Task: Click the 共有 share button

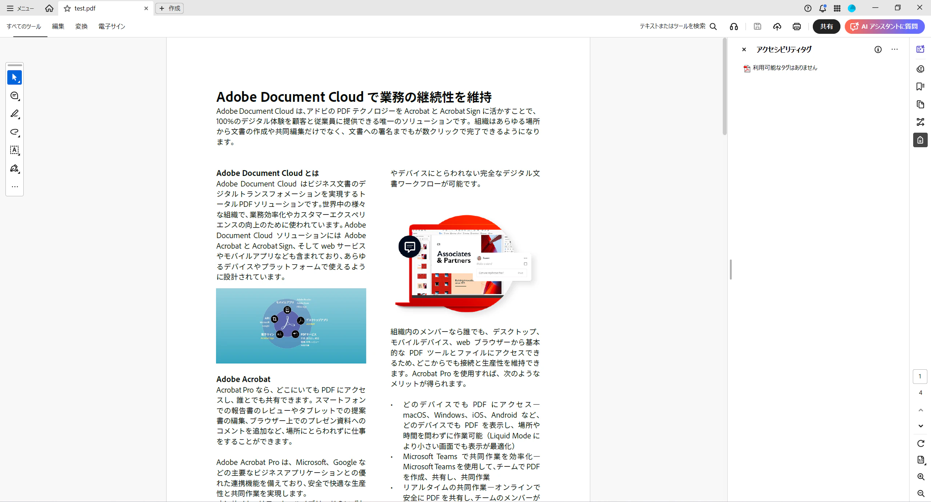Action: click(x=827, y=26)
